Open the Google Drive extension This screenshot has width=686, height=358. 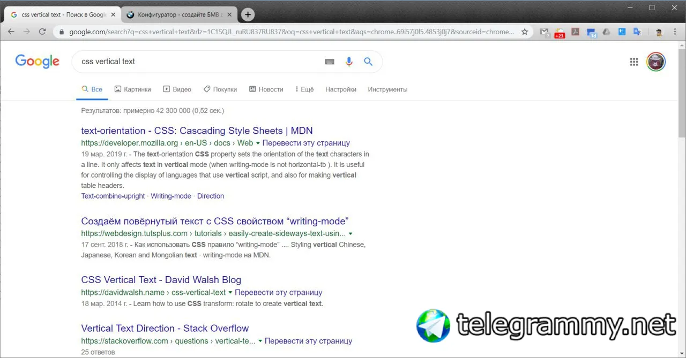click(x=607, y=32)
